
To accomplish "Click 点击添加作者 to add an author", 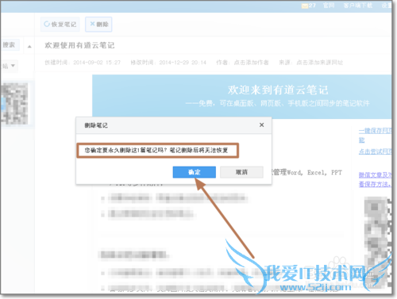I will [x=251, y=63].
